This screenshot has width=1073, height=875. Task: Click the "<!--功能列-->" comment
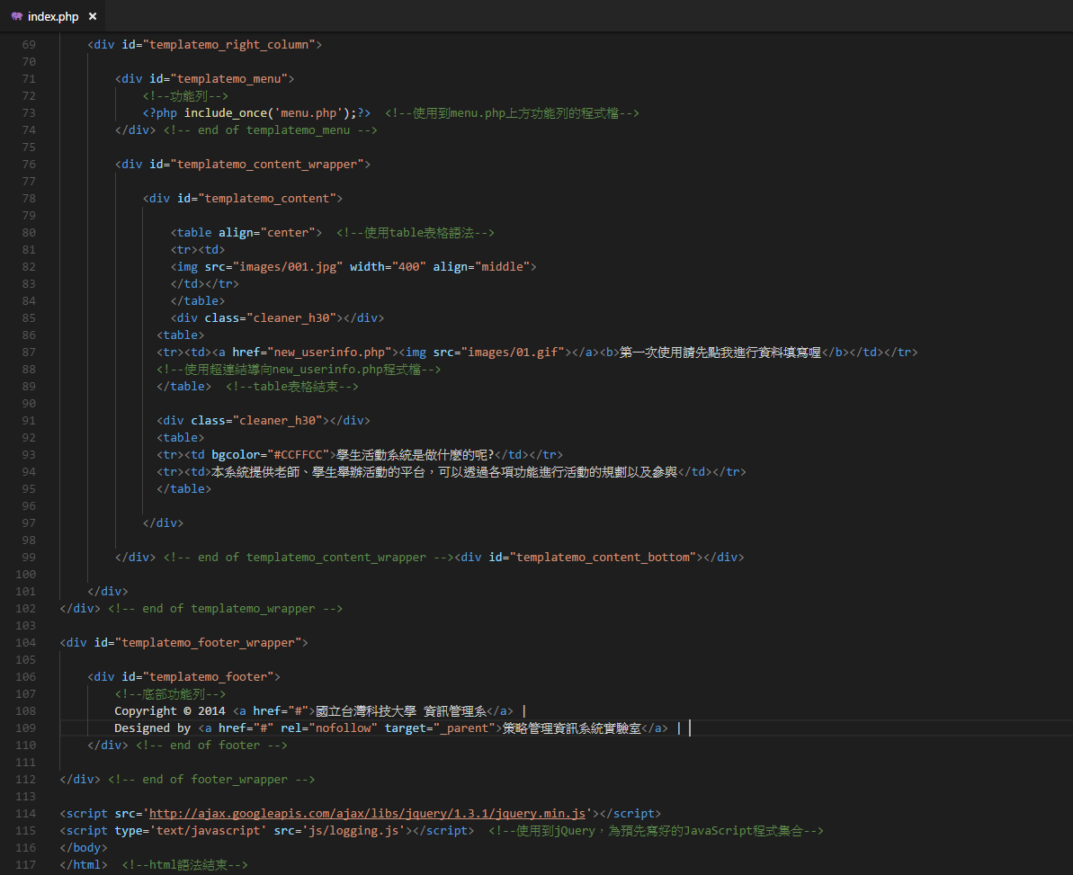(x=185, y=96)
